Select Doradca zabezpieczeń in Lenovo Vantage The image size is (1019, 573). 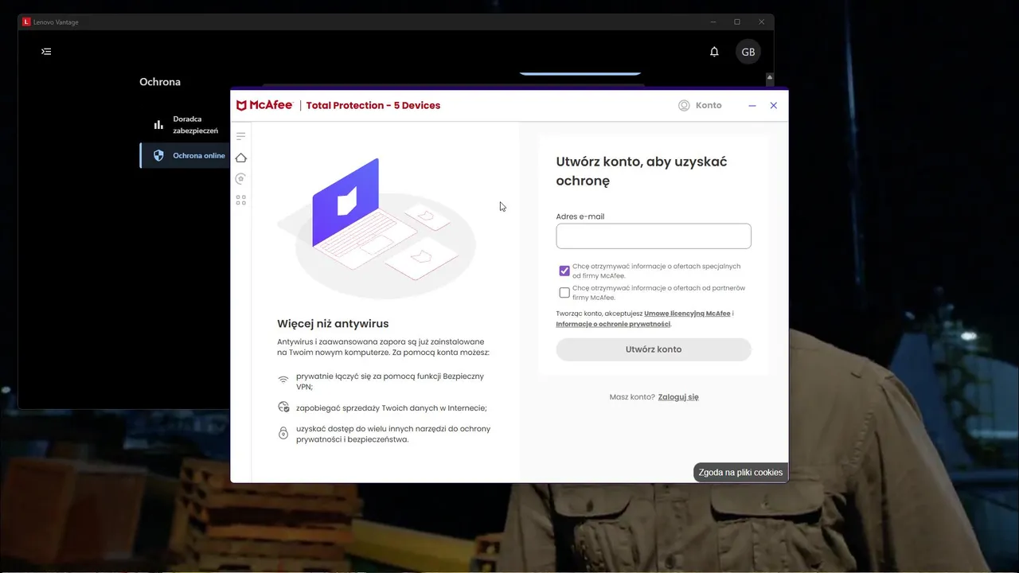coord(185,125)
